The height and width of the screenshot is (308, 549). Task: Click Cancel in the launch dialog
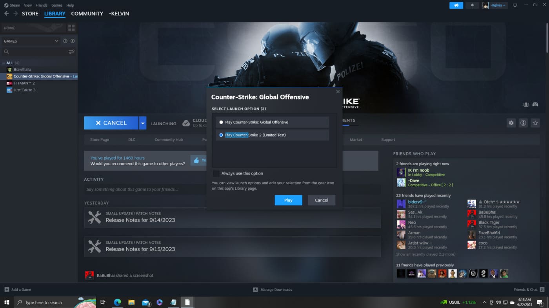tap(321, 200)
